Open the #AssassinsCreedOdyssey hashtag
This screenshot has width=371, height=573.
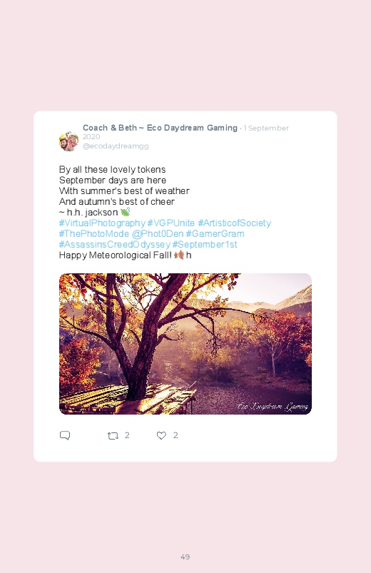pyautogui.click(x=114, y=244)
